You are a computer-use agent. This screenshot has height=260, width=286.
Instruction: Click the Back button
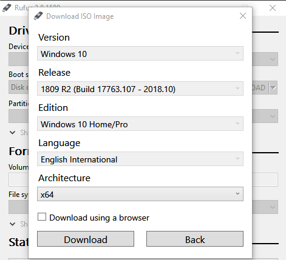pyautogui.click(x=195, y=239)
